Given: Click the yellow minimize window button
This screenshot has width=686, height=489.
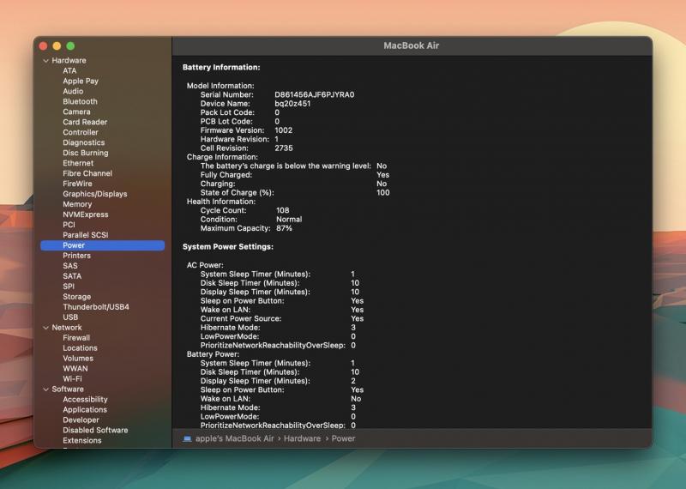Looking at the screenshot, I should point(57,46).
